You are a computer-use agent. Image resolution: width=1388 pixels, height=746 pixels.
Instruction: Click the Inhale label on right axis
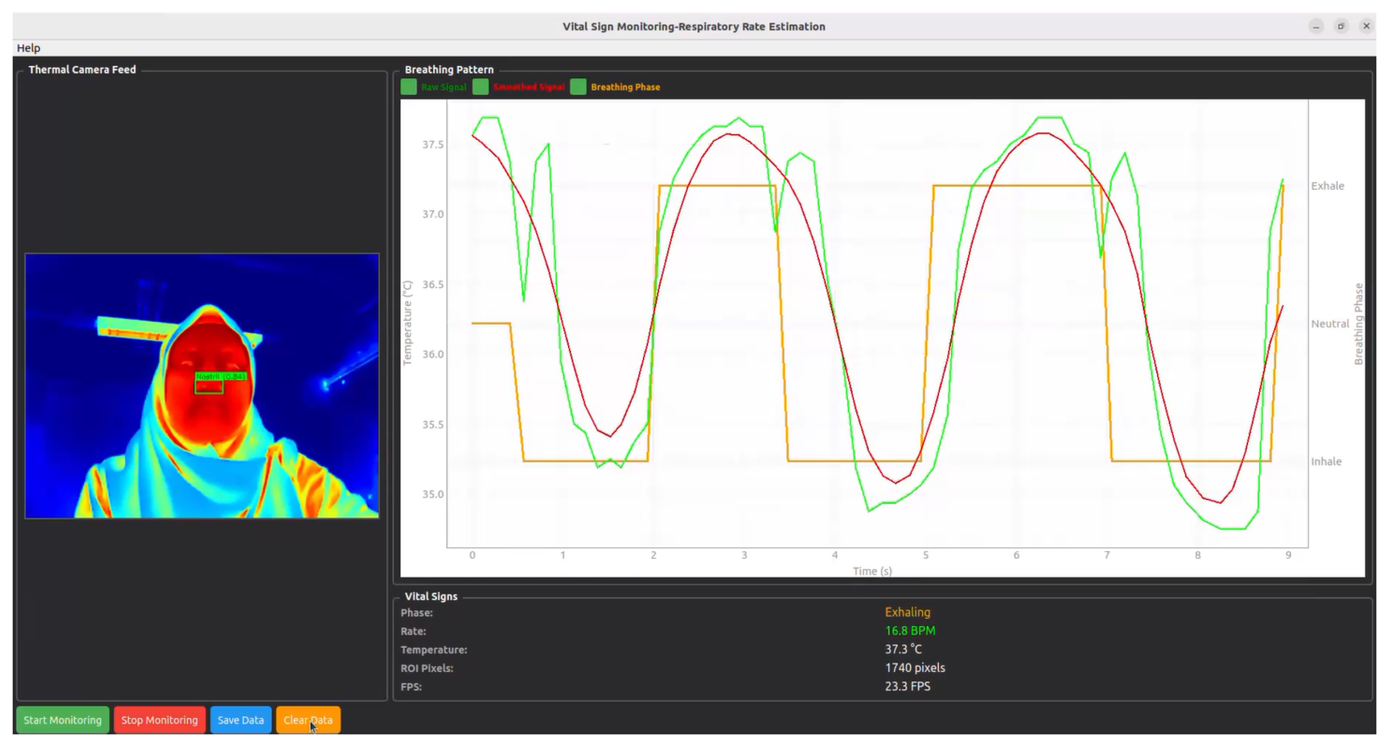pyautogui.click(x=1326, y=462)
